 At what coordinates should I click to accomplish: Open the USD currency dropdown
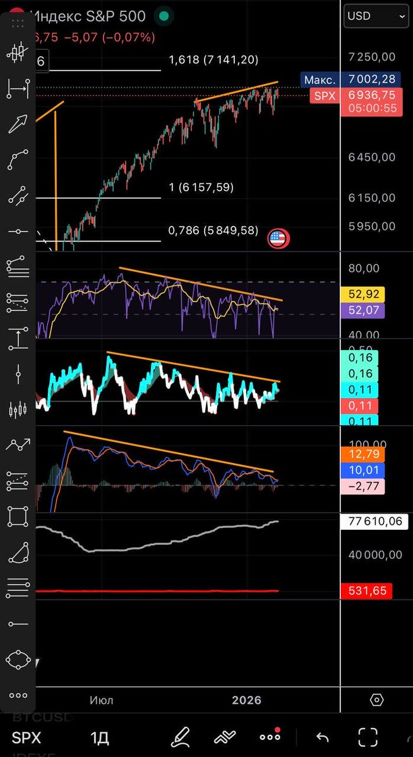click(376, 16)
